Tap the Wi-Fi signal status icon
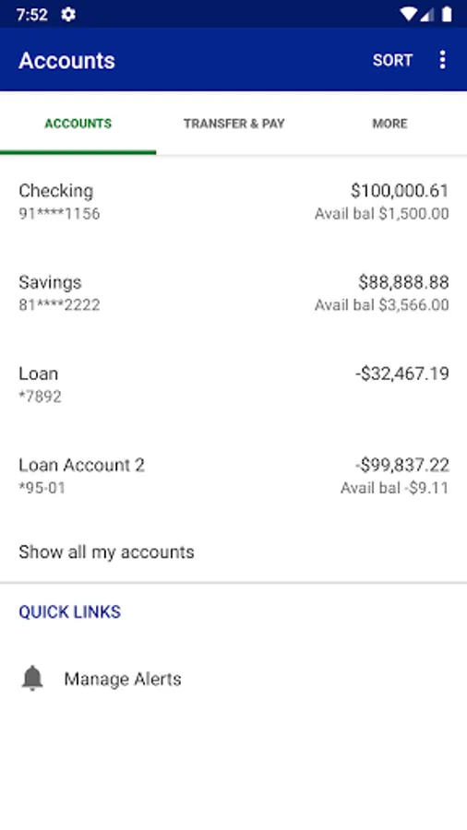Viewport: 467px width, 830px height. tap(408, 14)
